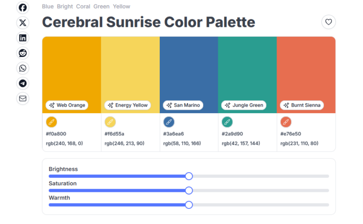Open the Blue tag link
Screen dimensions: 363x224
48,7
